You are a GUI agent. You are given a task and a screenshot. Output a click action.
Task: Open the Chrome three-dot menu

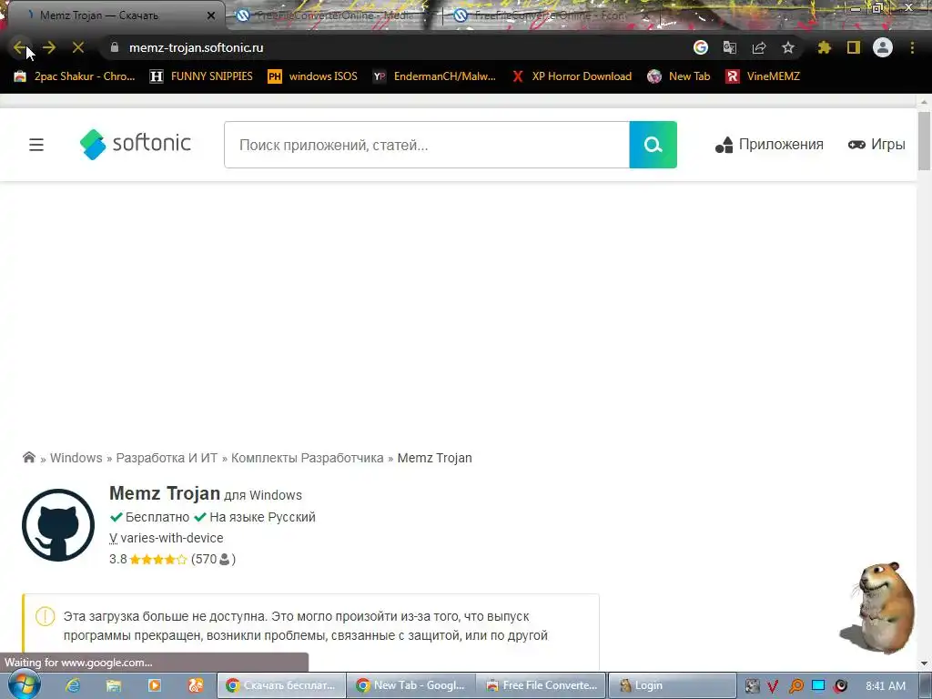coord(912,47)
